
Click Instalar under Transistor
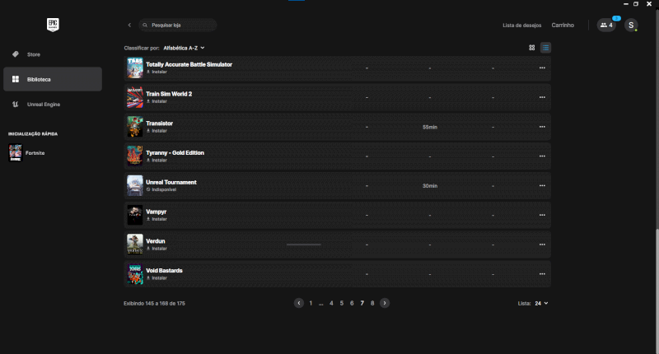pyautogui.click(x=157, y=131)
